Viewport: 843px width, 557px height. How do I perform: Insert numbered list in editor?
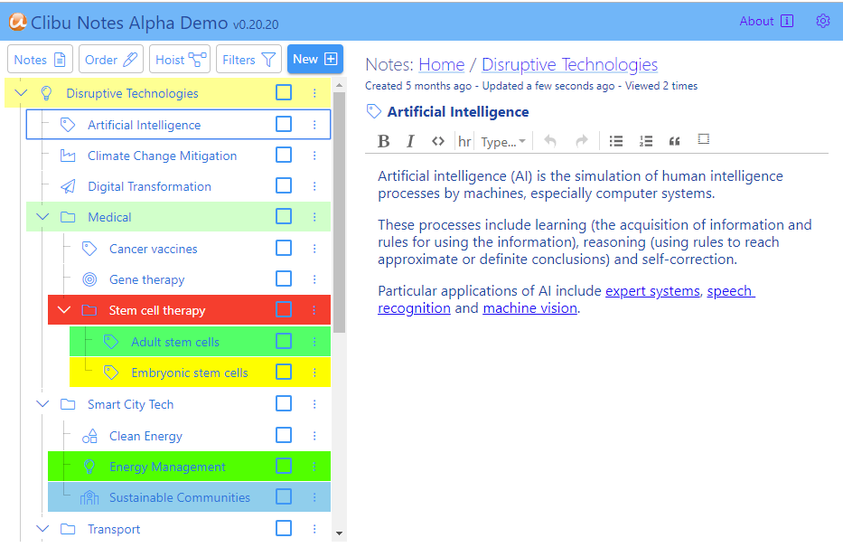click(646, 141)
